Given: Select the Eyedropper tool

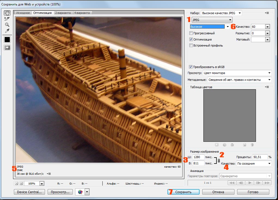Looking at the screenshot, I should point(7,30).
